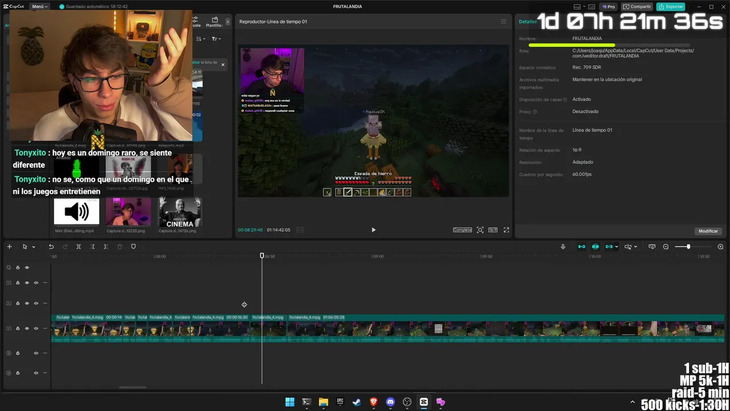Click the cover icon on topmost track
730x411 pixels.
click(x=9, y=267)
